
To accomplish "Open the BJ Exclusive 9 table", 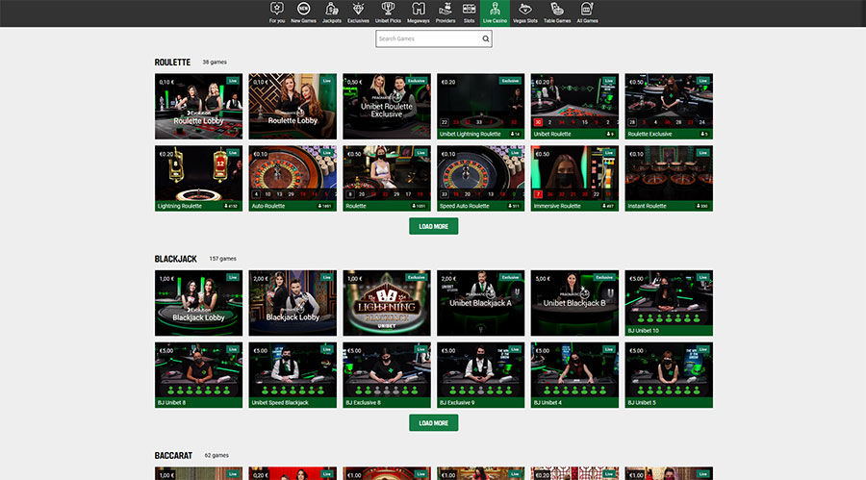I will coord(480,375).
